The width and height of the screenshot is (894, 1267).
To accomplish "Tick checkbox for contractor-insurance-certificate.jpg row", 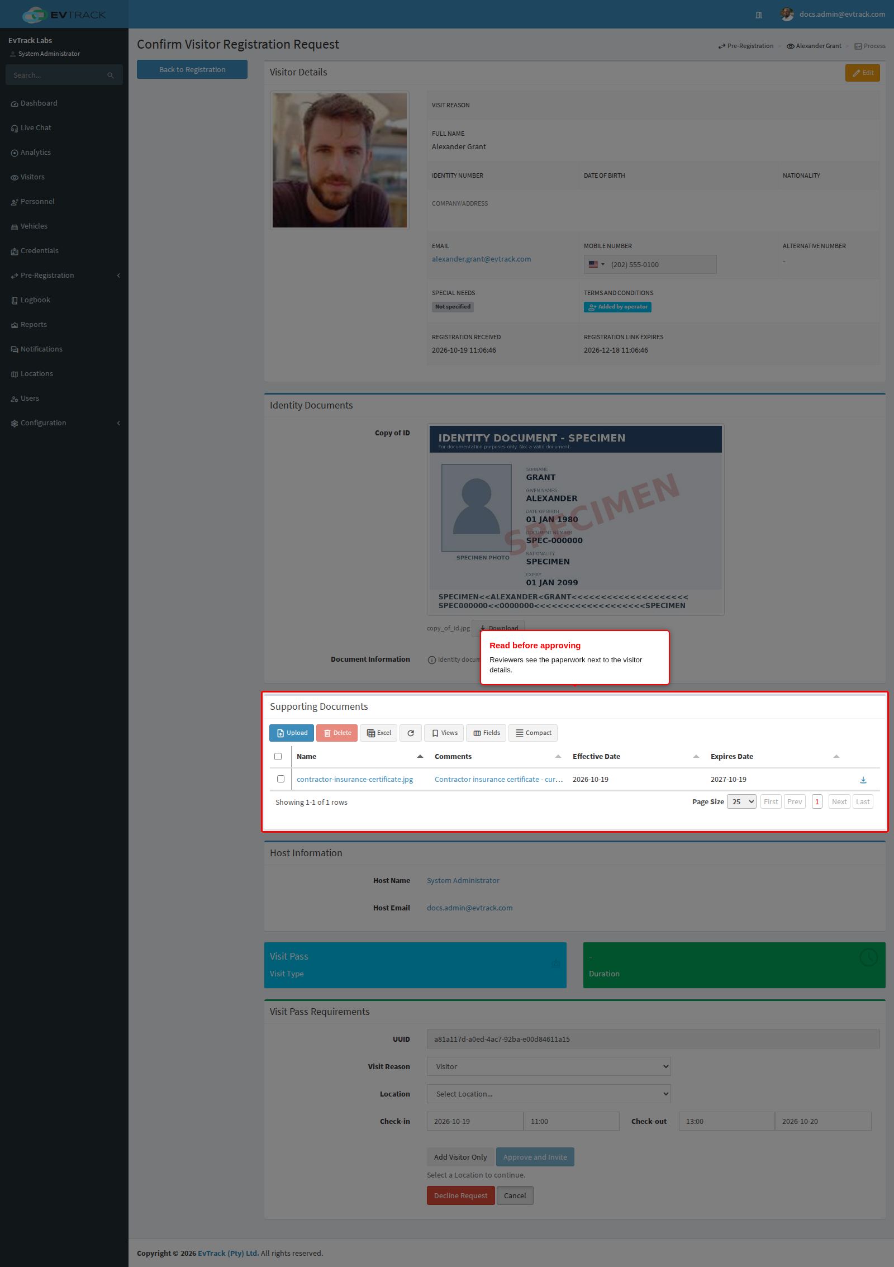I will pyautogui.click(x=281, y=779).
